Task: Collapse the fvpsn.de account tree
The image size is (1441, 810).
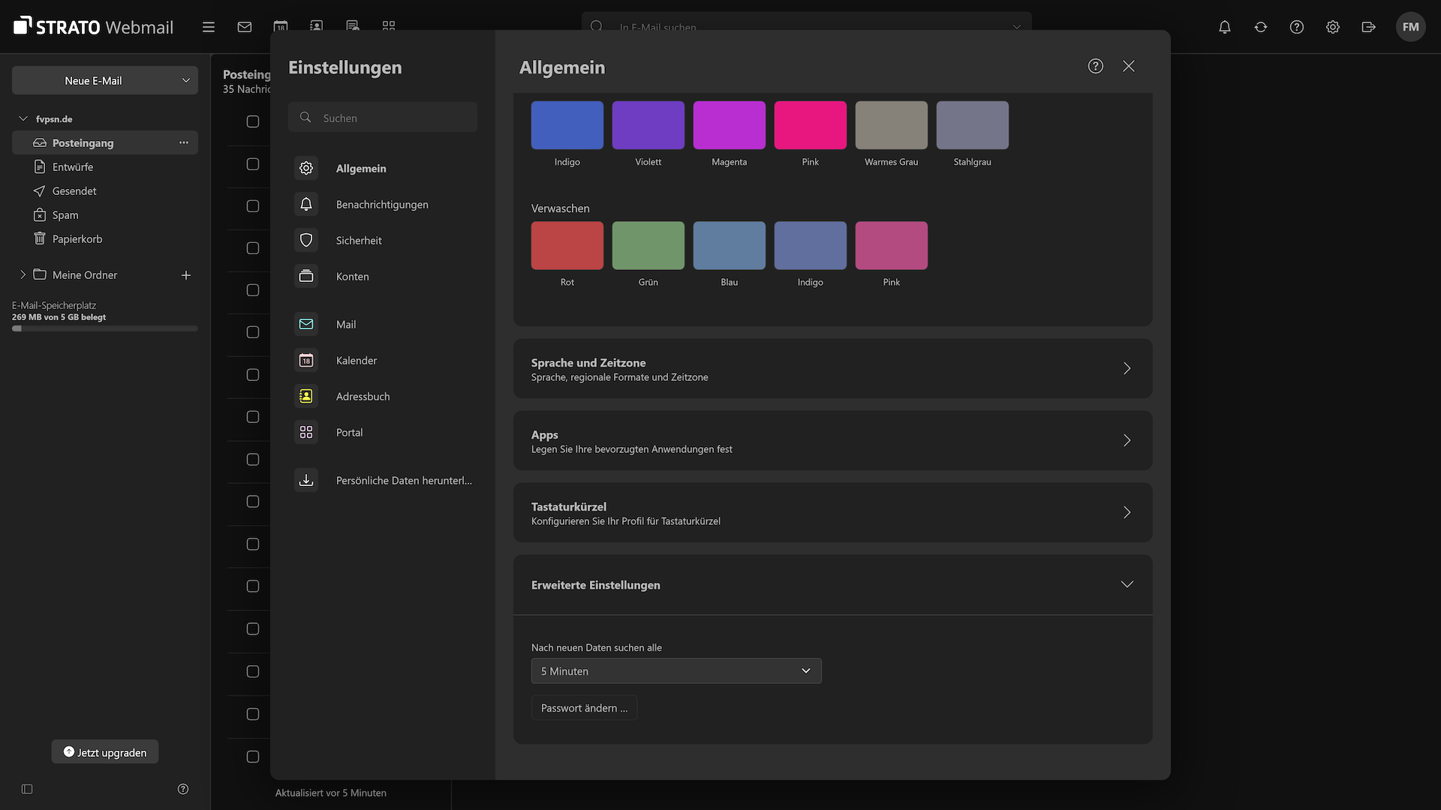Action: pos(23,118)
